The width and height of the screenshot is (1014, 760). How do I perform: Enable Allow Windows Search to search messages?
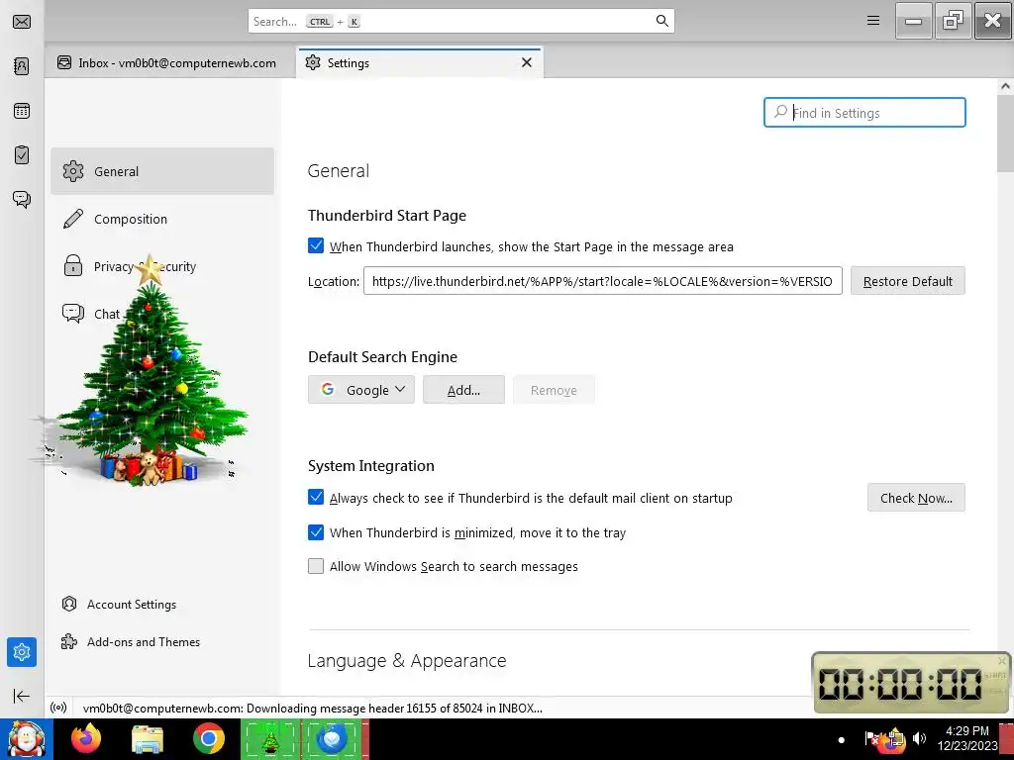[316, 566]
